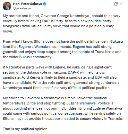Click the paragraph starting "If Natembeya parts ways"
Image resolution: width=128 pixels, height=134 pixels.
pyautogui.click(x=62, y=77)
